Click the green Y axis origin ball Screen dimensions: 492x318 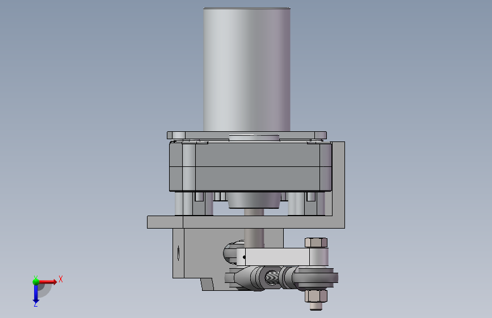[36, 282]
